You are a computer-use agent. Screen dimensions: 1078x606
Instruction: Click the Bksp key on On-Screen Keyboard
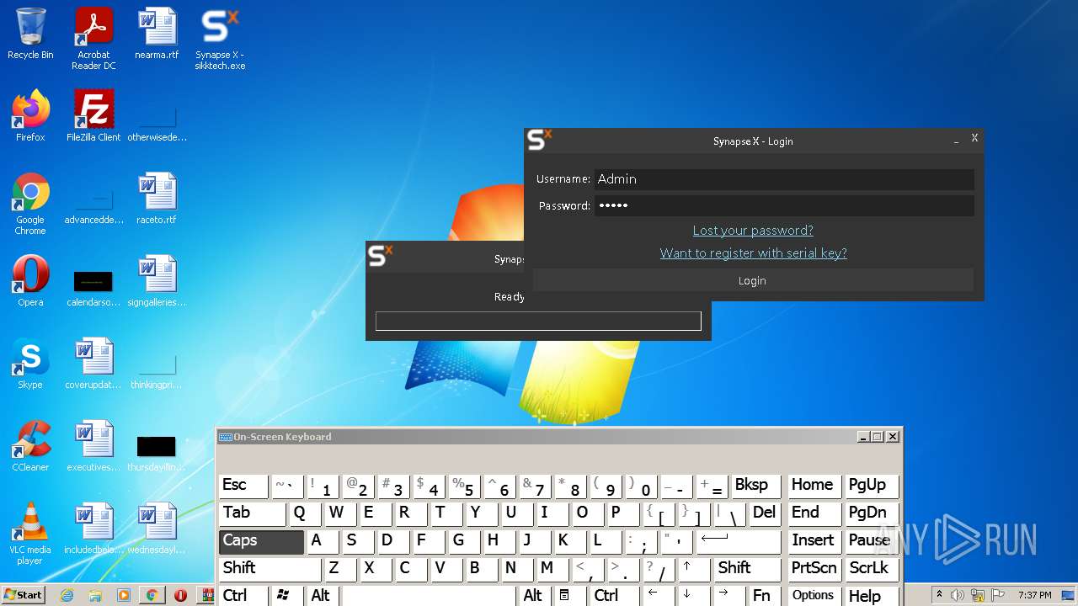pos(756,486)
